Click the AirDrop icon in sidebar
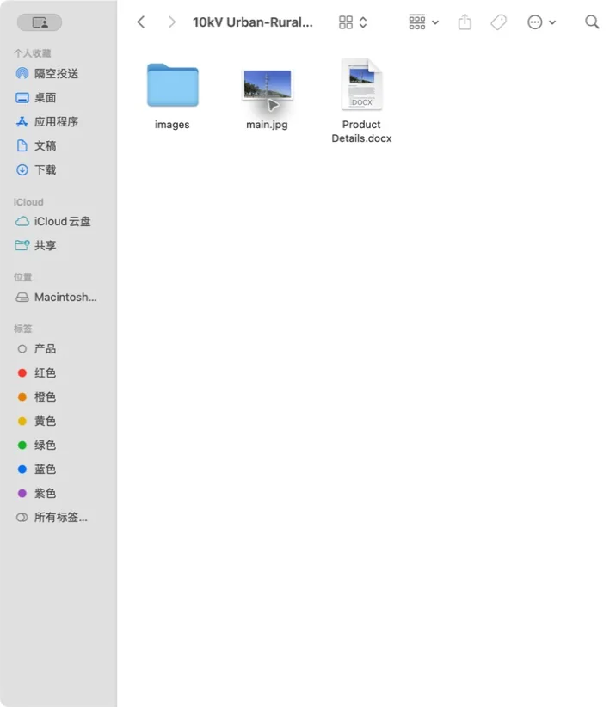 pyautogui.click(x=22, y=73)
